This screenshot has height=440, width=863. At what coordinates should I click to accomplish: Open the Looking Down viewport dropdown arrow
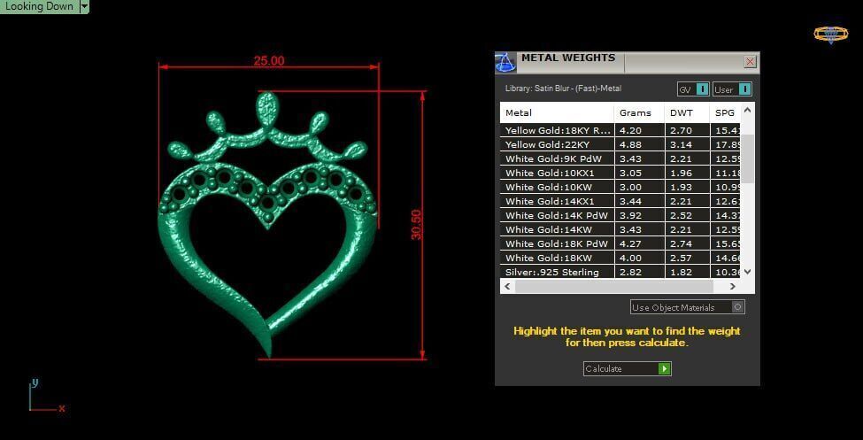click(x=84, y=6)
